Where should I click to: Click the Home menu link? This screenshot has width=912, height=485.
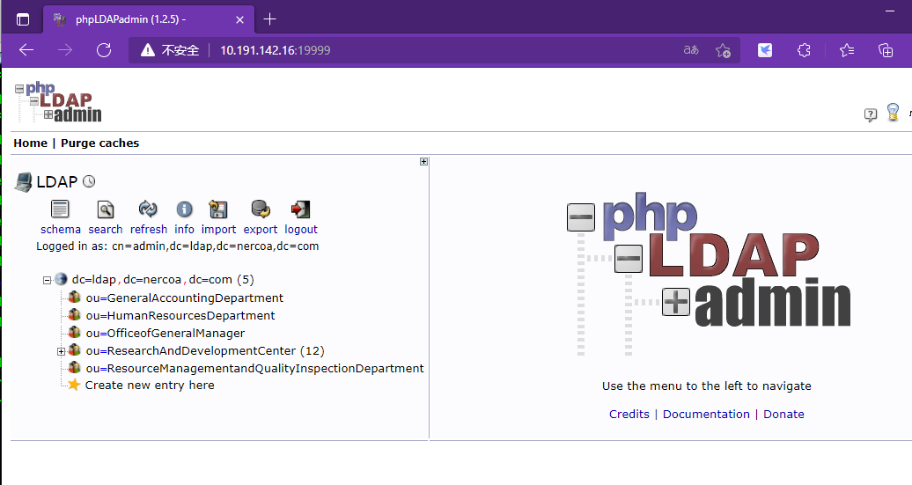click(x=30, y=143)
